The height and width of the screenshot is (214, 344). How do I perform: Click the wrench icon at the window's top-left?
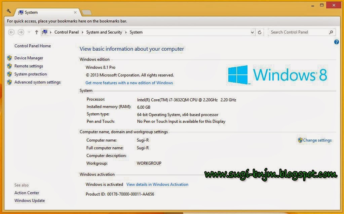coord(9,11)
